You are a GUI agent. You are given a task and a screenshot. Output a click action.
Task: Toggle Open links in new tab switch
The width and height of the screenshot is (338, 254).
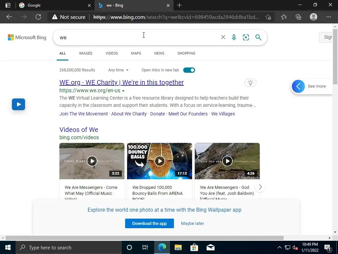189,70
